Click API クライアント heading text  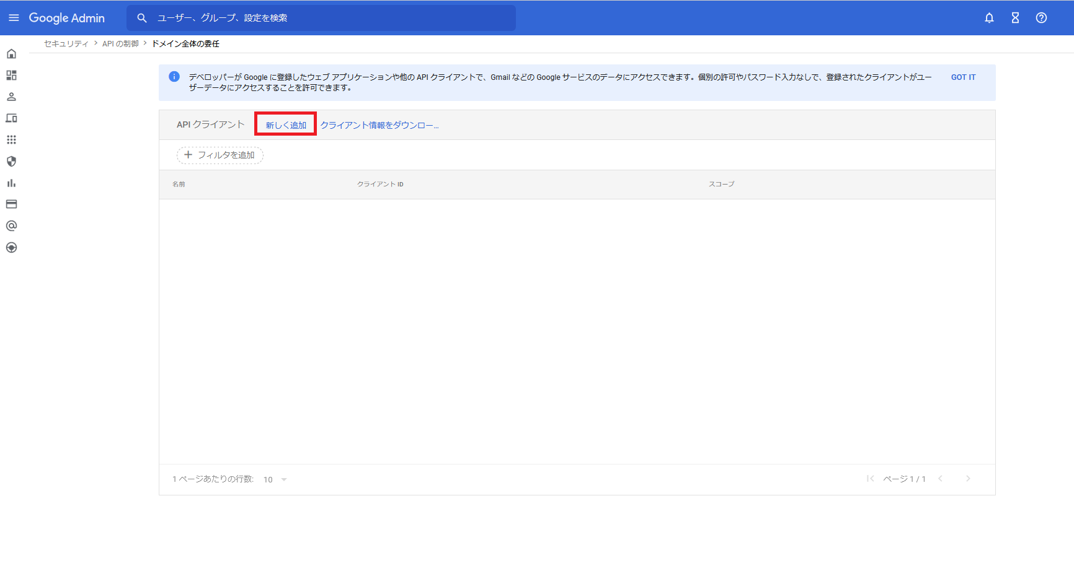[211, 124]
